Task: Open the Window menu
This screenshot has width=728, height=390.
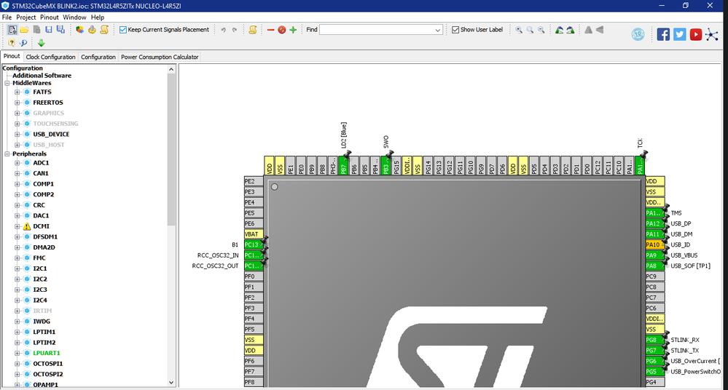Action: click(x=74, y=17)
